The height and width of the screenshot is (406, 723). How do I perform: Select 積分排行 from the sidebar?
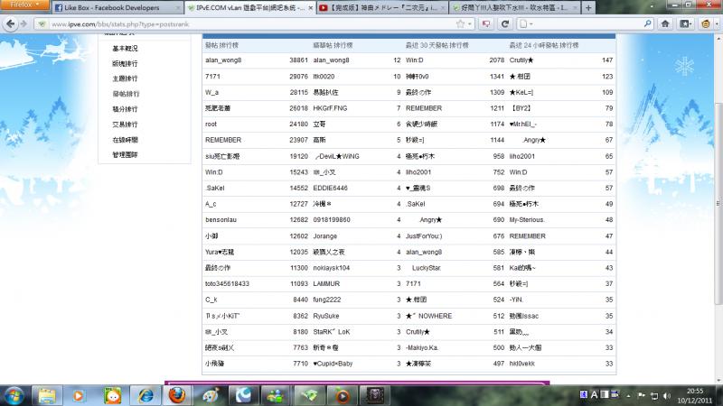pyautogui.click(x=126, y=109)
